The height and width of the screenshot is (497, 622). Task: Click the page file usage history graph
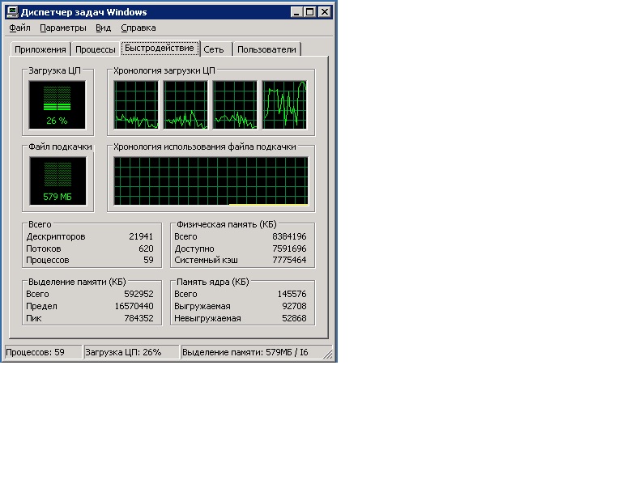(211, 181)
